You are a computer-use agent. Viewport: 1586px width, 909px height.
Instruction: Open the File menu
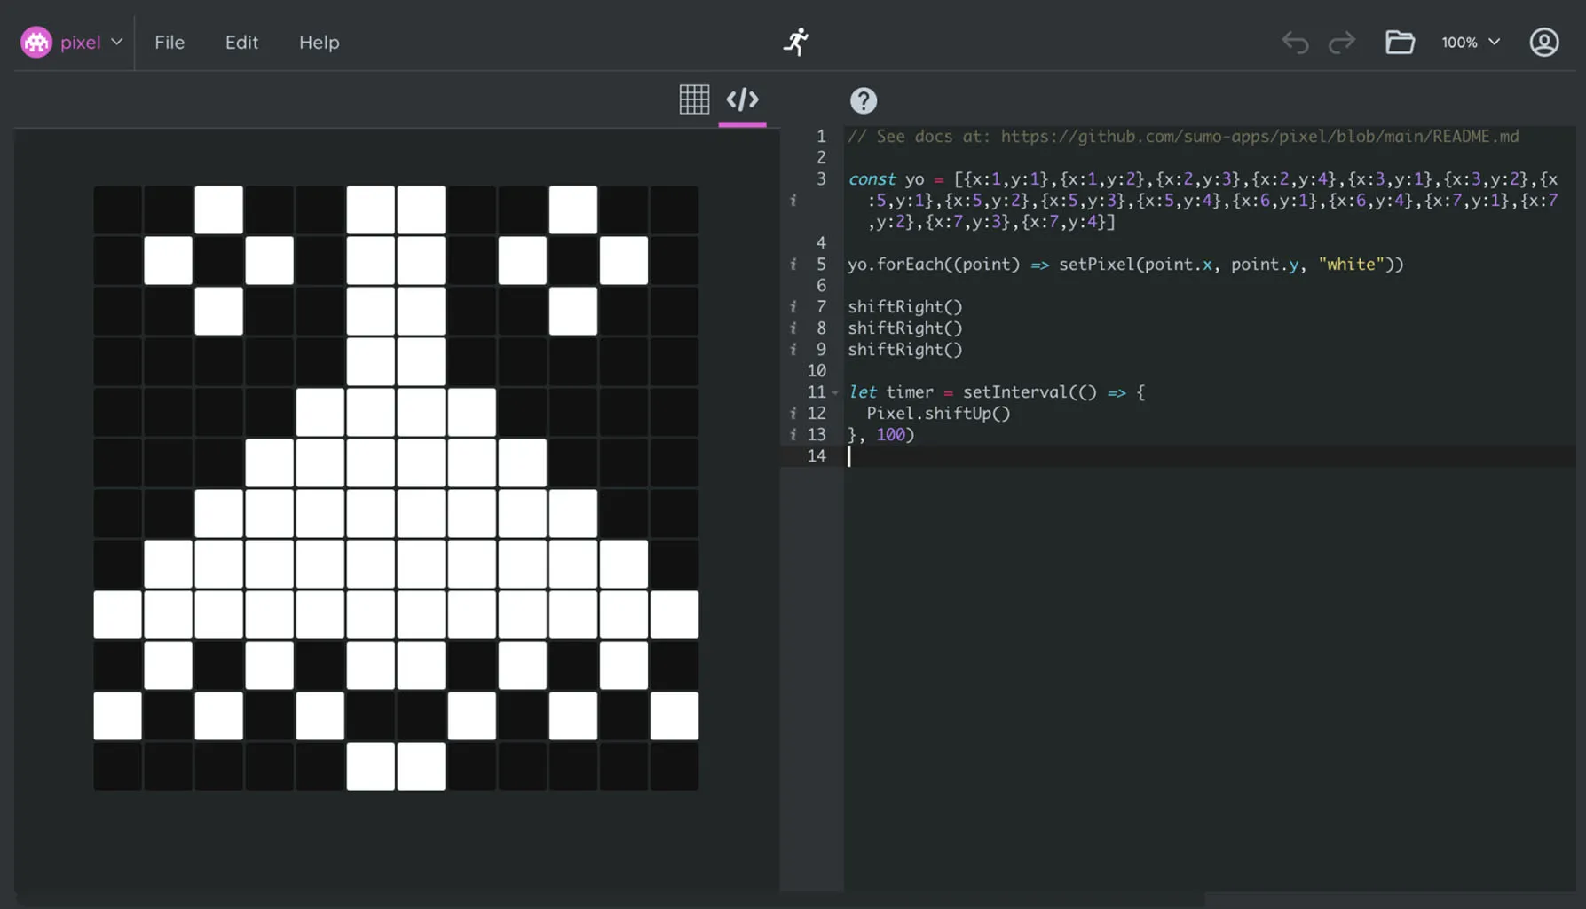click(170, 42)
